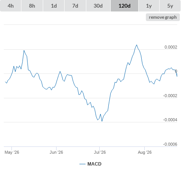Select the 30d time range
Screen dimensions: 181x174
click(x=98, y=6)
